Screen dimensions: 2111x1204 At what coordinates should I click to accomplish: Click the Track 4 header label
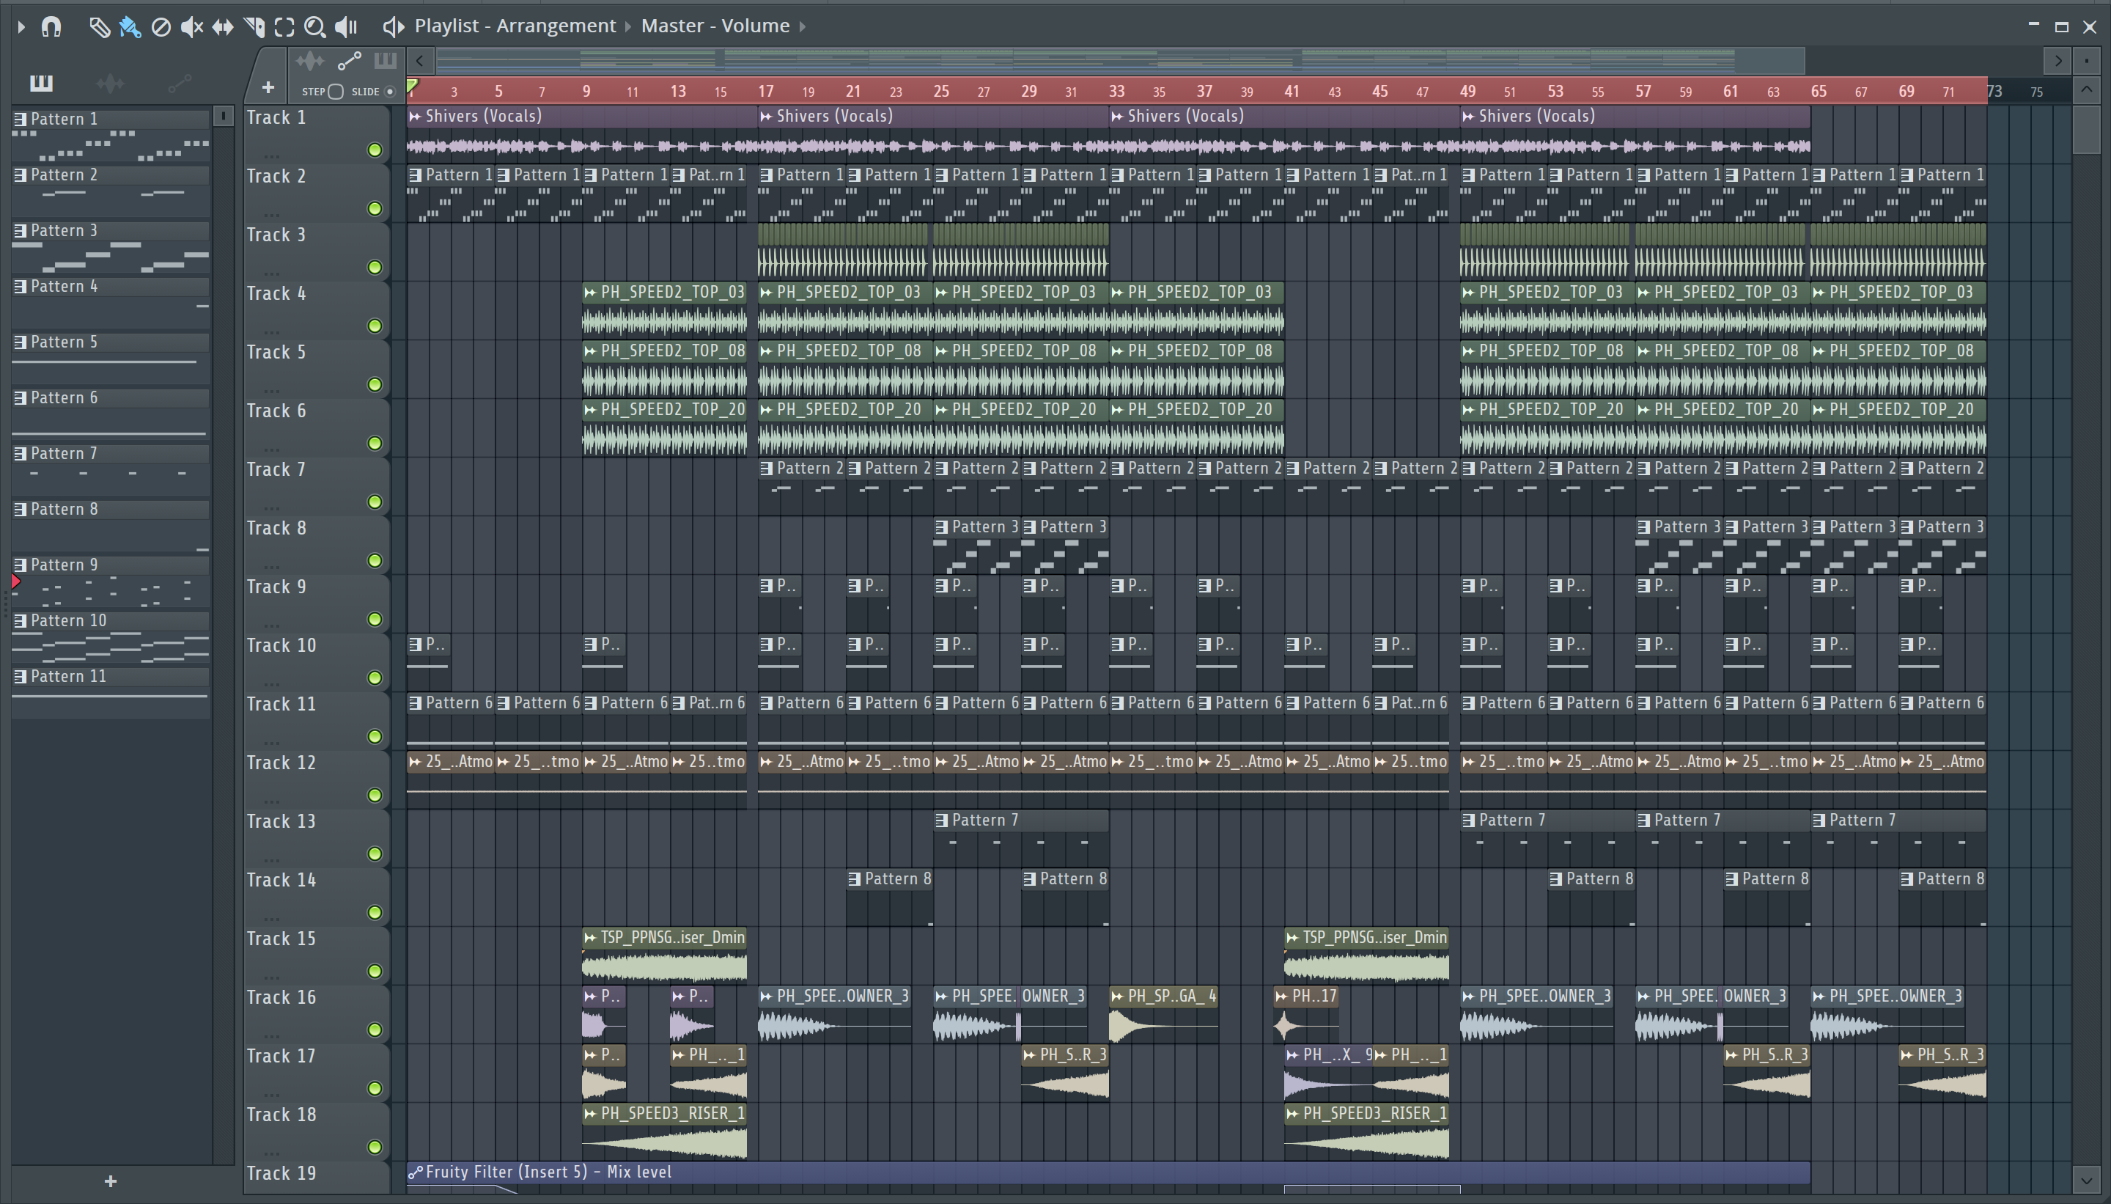click(276, 293)
